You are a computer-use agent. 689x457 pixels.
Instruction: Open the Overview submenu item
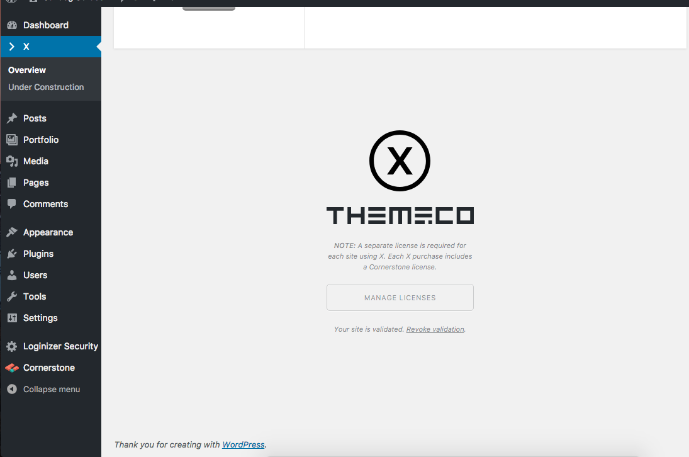coord(27,70)
